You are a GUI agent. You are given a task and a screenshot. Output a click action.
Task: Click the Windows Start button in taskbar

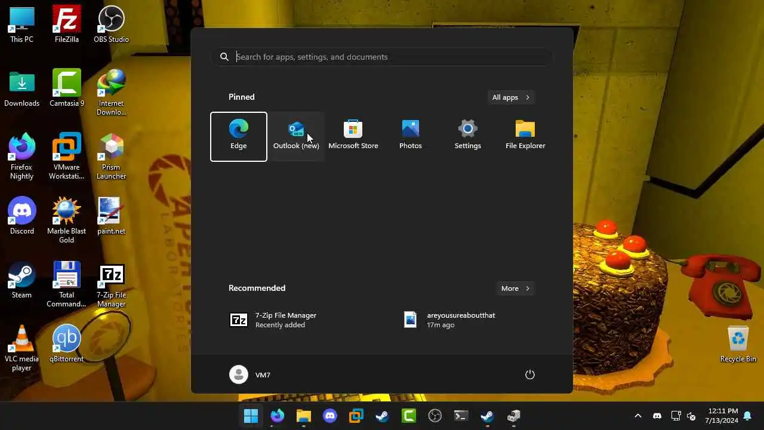[x=251, y=416]
